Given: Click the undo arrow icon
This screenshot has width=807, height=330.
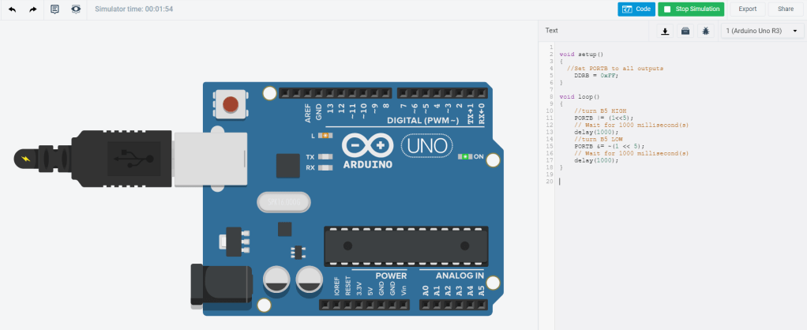Looking at the screenshot, I should 12,9.
